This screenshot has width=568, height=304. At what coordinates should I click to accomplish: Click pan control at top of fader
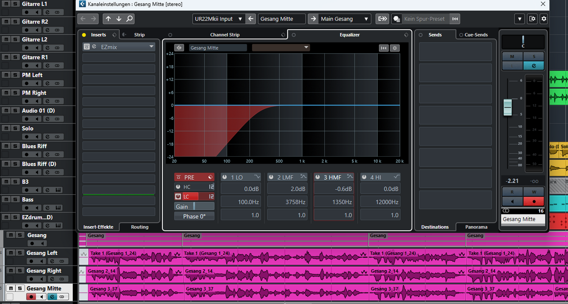click(523, 42)
